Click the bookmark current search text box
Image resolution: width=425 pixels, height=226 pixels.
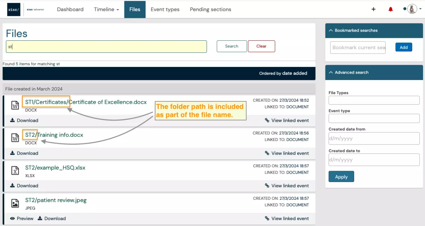pyautogui.click(x=358, y=47)
